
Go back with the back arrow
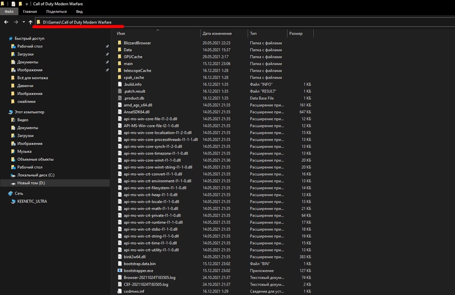click(x=6, y=22)
